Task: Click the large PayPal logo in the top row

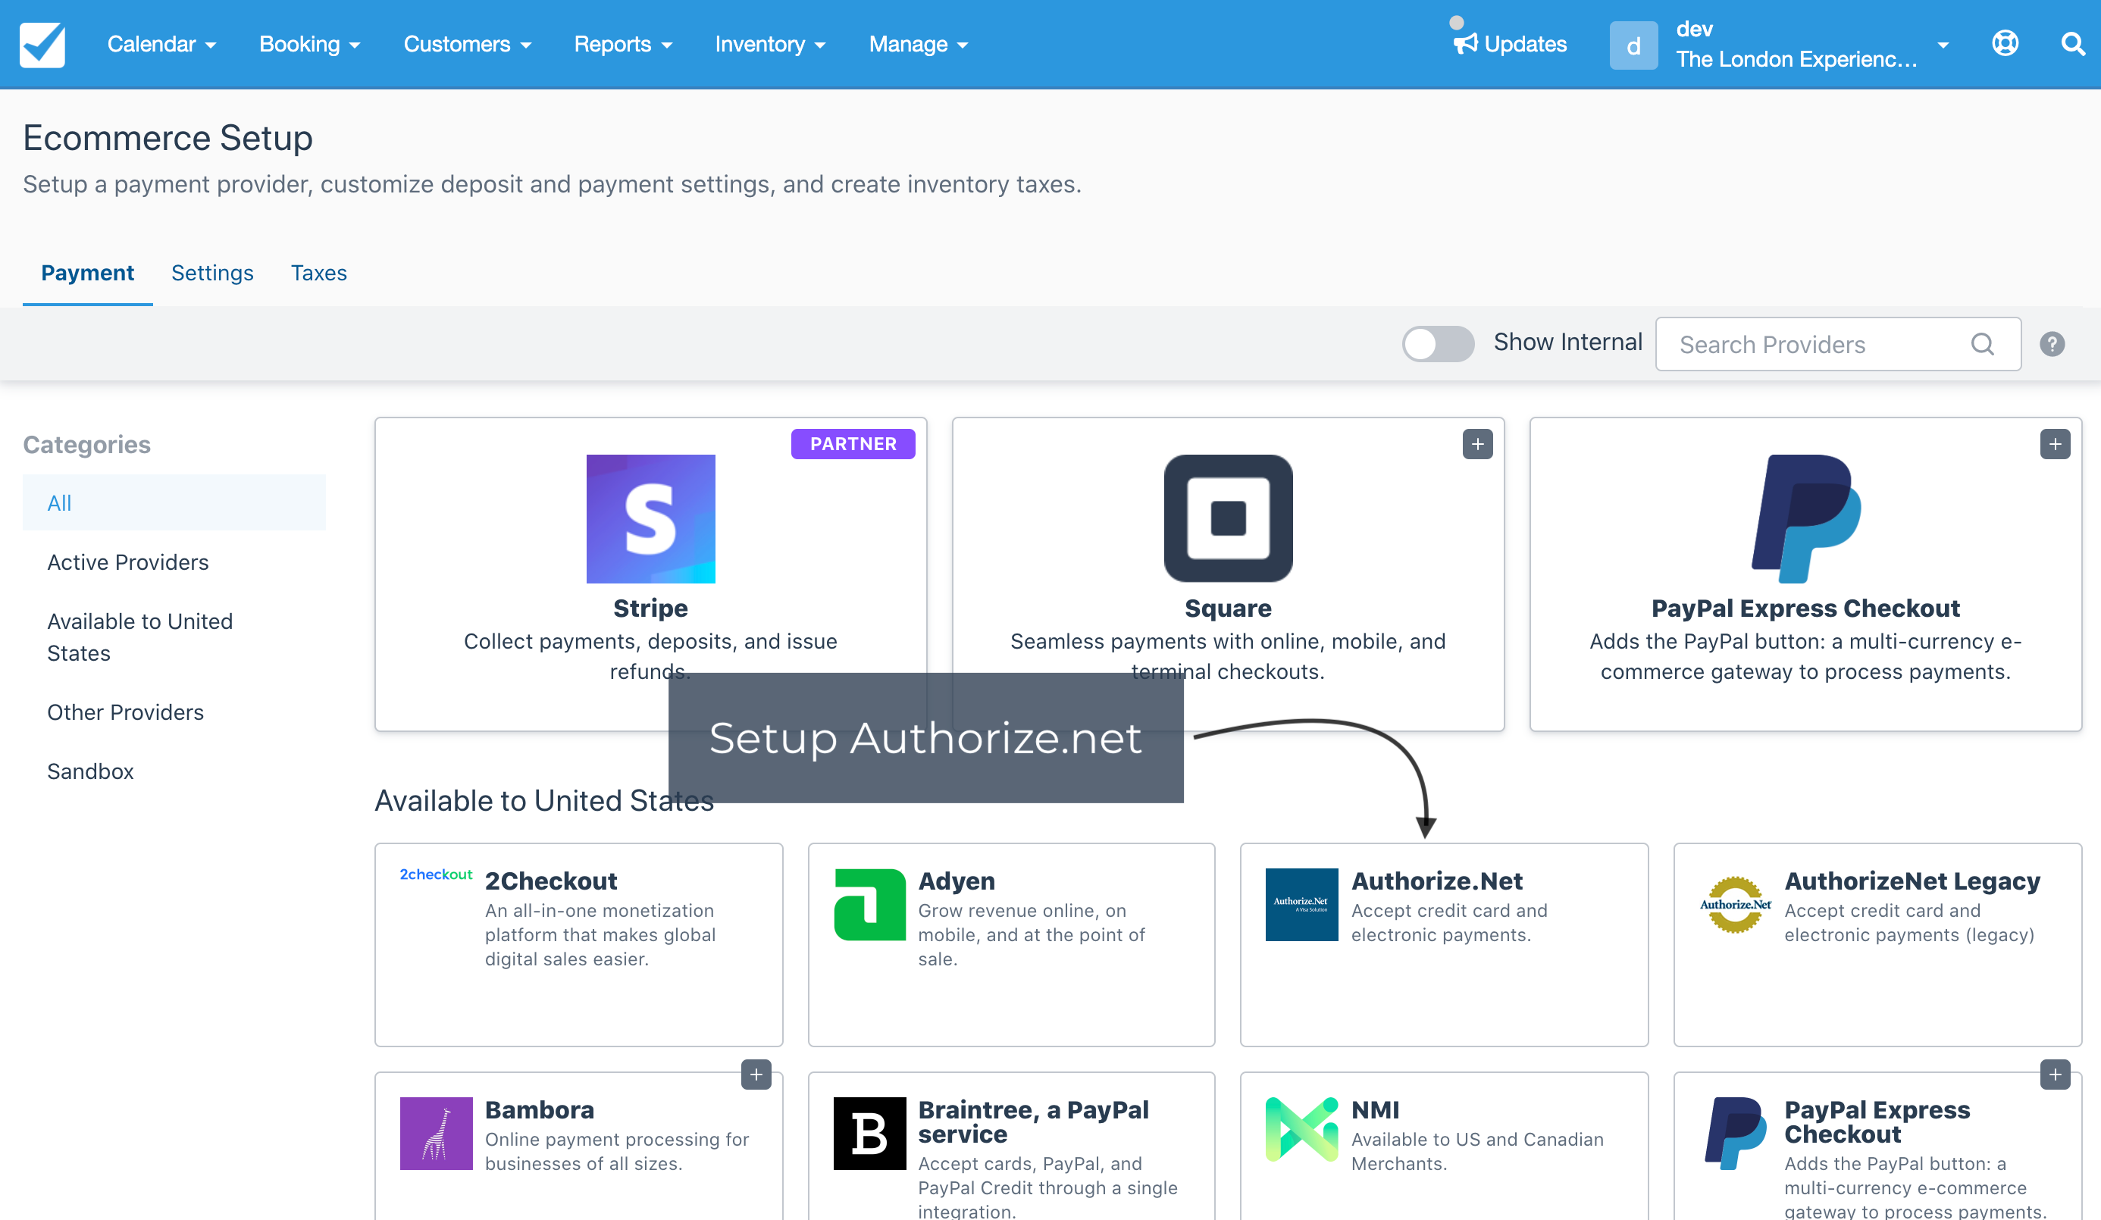Action: pyautogui.click(x=1806, y=518)
